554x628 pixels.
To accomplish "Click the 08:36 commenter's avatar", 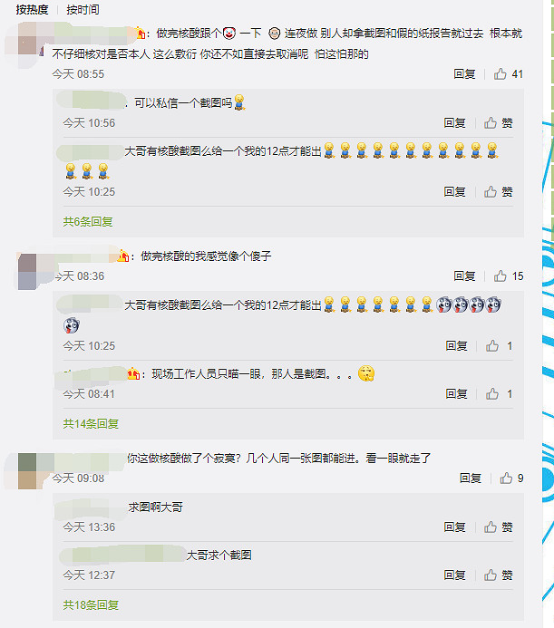I will coord(27,272).
